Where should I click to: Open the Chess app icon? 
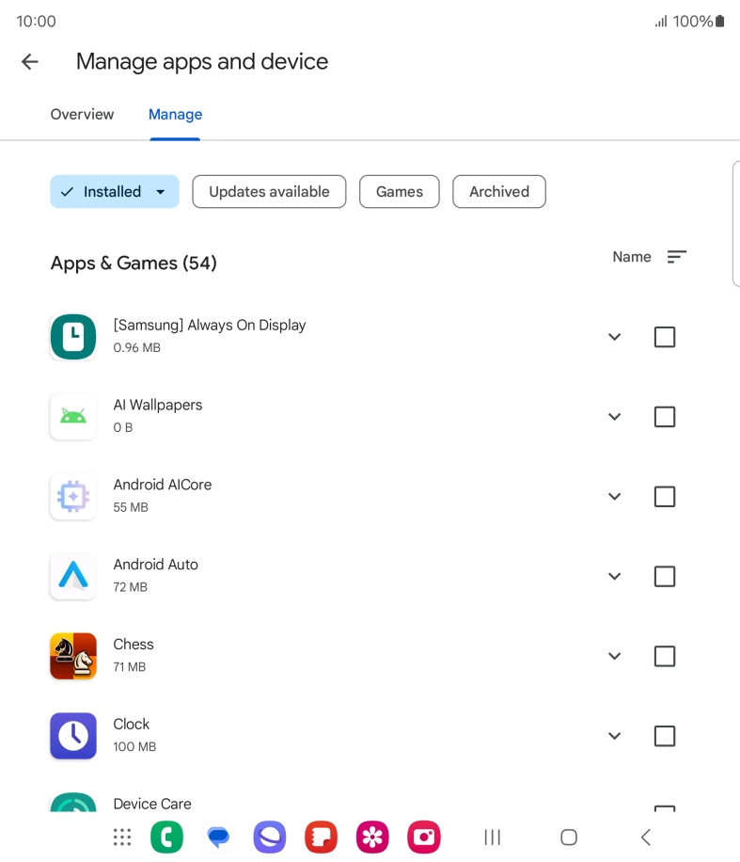point(72,656)
